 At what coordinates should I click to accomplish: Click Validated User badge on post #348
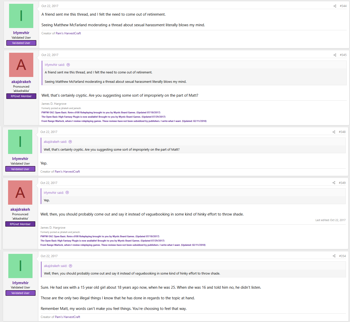click(x=20, y=169)
